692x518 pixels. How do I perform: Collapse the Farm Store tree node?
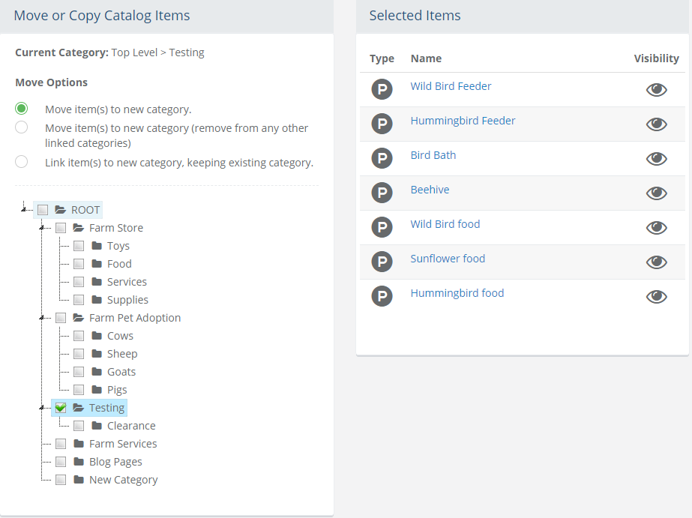[42, 228]
